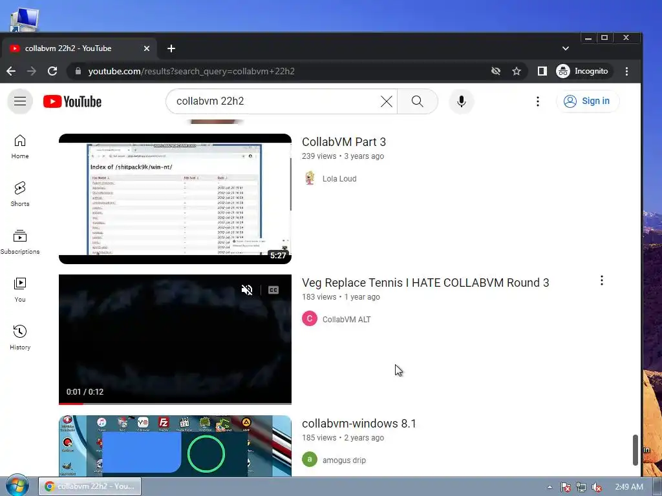Open the YouTube guide hamburger menu
Screen dimensions: 662x496
20,101
